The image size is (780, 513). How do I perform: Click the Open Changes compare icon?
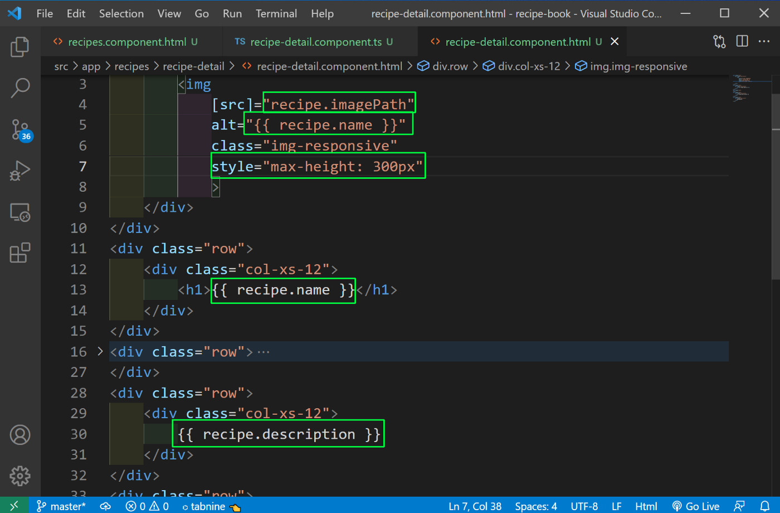[719, 41]
